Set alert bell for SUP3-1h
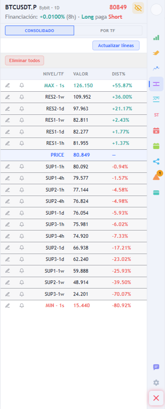This screenshot has width=165, height=409. (22, 224)
